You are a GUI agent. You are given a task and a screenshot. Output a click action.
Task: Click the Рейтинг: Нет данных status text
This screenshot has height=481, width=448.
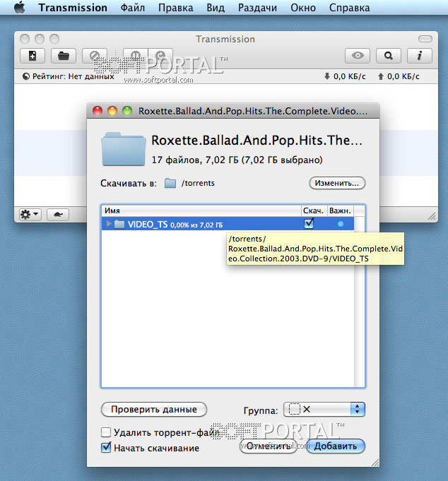click(73, 76)
